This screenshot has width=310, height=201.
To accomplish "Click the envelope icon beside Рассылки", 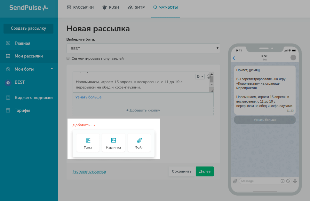I will coord(69,7).
